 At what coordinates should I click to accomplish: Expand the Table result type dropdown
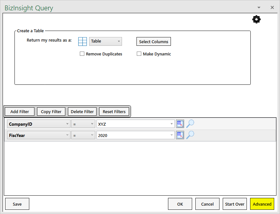(x=106, y=41)
